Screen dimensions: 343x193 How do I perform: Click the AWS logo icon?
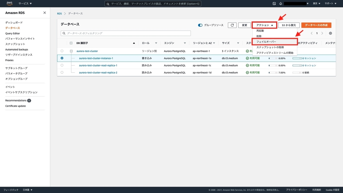coord(9,3)
